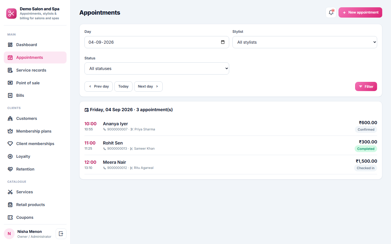
Task: Click the Bills icon in sidebar
Action: (x=10, y=95)
